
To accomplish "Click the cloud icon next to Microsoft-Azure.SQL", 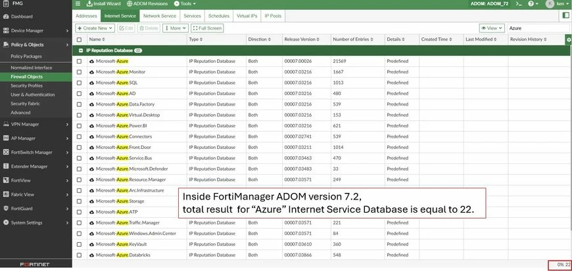I will click(91, 83).
